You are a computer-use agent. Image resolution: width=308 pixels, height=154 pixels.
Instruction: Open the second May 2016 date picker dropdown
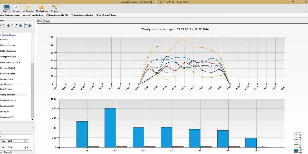click(x=26, y=148)
